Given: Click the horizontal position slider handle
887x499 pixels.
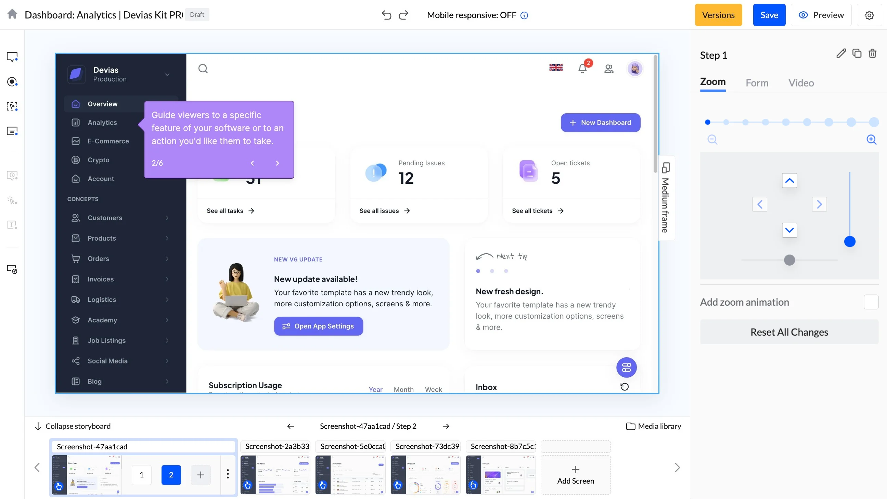Looking at the screenshot, I should point(789,260).
